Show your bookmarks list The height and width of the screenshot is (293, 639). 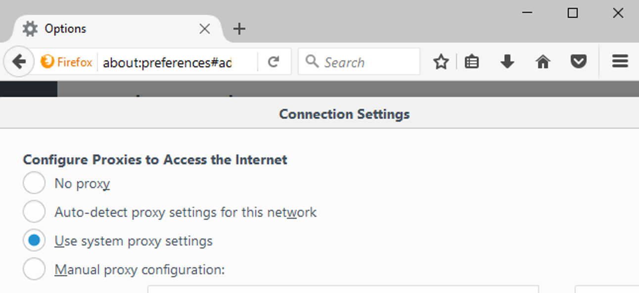tap(472, 62)
